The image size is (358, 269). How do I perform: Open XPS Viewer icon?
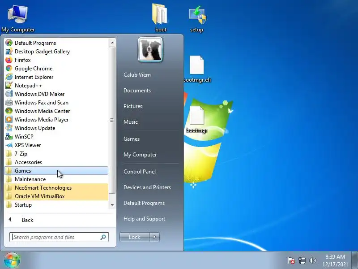click(x=9, y=145)
